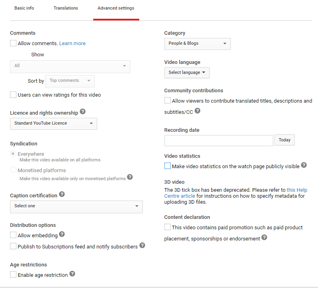Click the "Distribution options" heading
318x288 pixels.
[x=33, y=225]
